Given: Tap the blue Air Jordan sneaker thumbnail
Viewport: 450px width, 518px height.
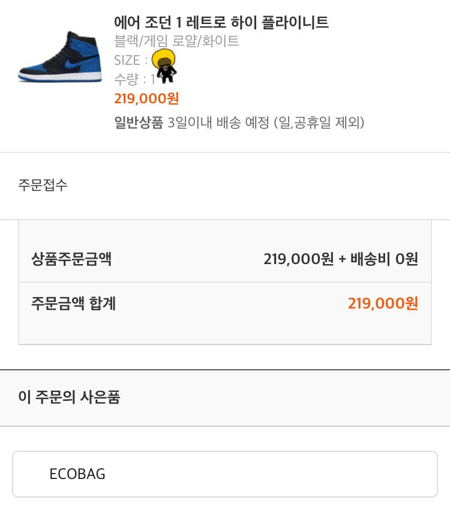Looking at the screenshot, I should click(x=58, y=57).
